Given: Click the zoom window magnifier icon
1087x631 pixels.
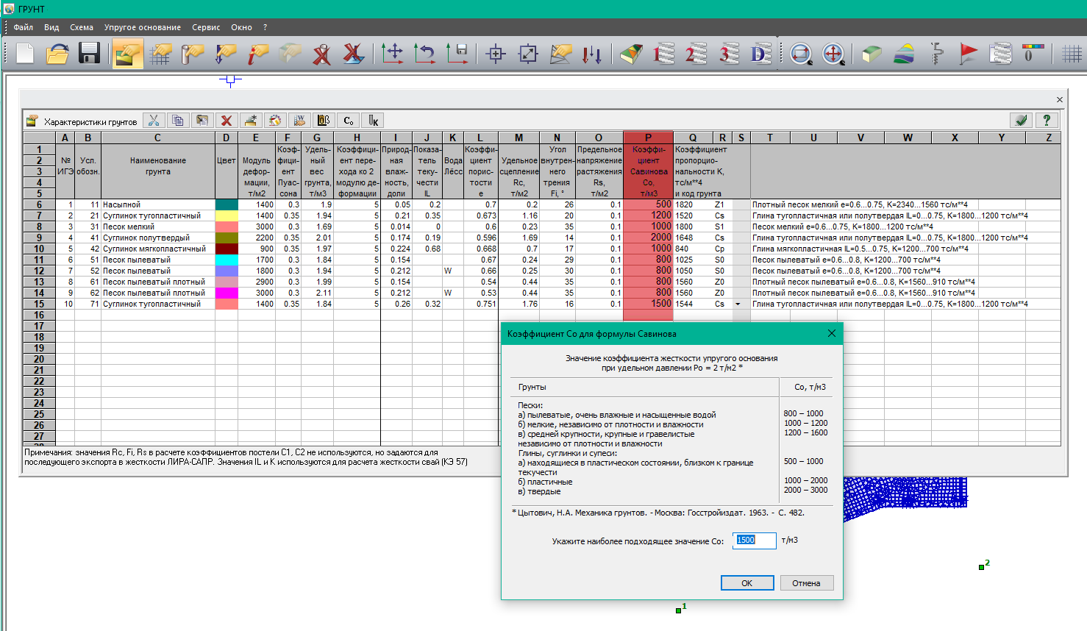Looking at the screenshot, I should tap(801, 54).
